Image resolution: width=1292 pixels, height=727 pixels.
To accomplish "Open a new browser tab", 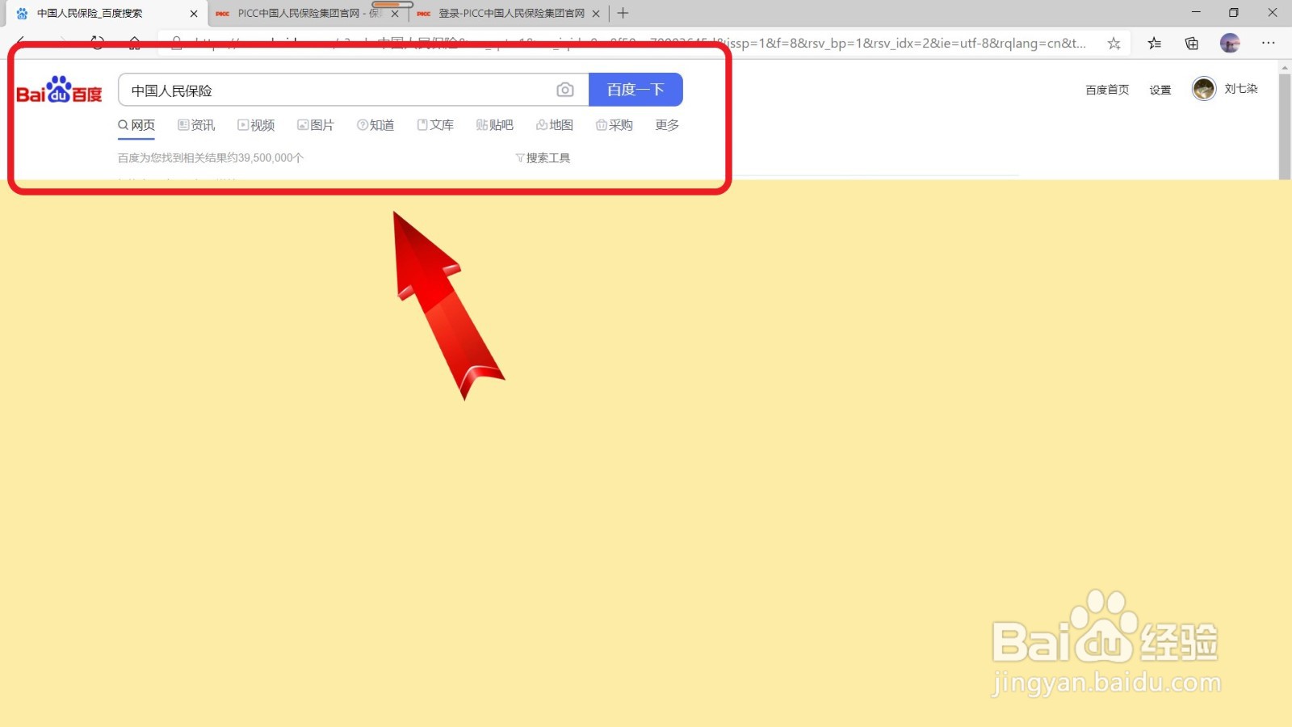I will pyautogui.click(x=623, y=13).
